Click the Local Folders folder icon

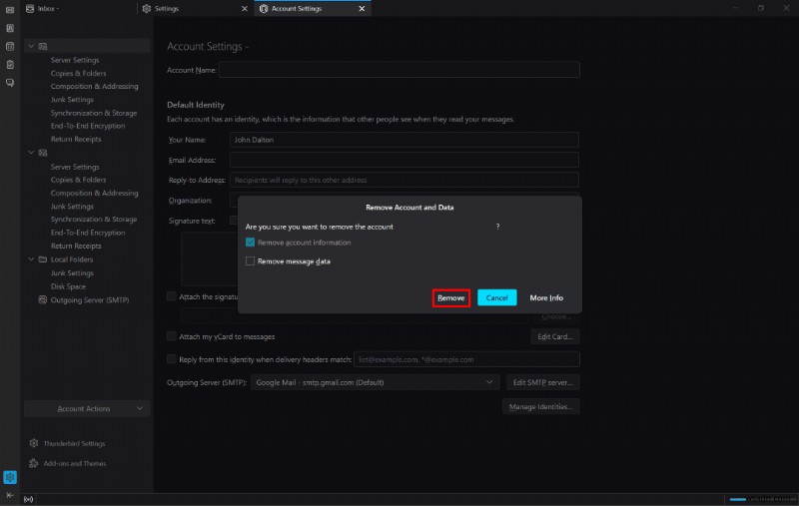(43, 259)
